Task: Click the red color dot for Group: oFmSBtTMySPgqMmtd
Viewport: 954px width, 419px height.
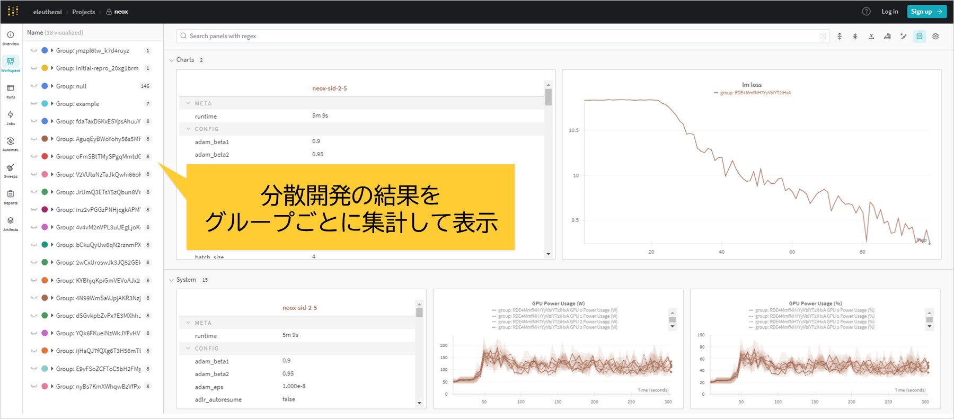Action: pyautogui.click(x=45, y=157)
